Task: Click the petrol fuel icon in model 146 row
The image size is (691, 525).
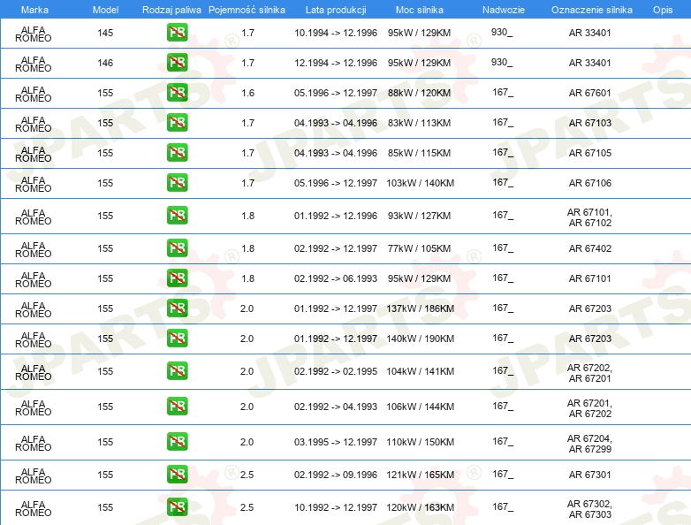Action: tap(177, 62)
